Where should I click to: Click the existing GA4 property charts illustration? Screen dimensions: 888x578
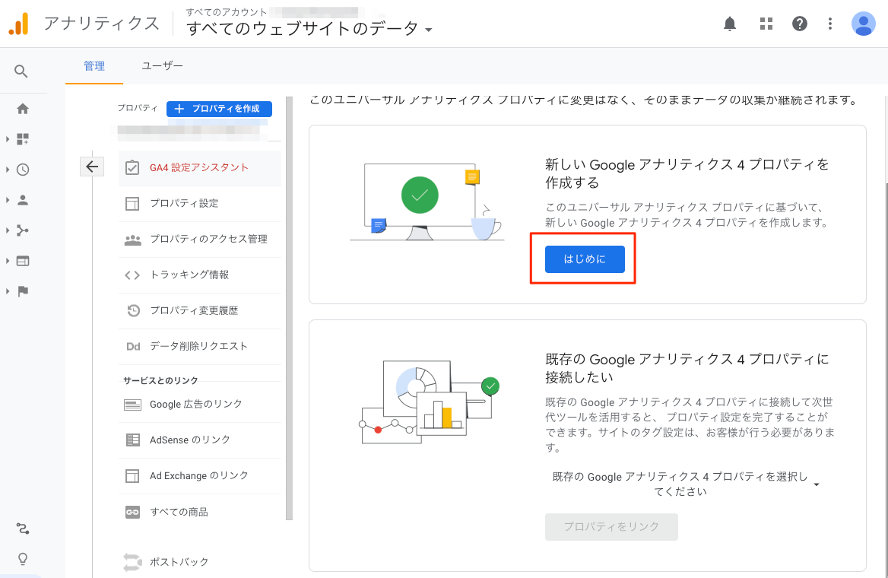tap(430, 402)
